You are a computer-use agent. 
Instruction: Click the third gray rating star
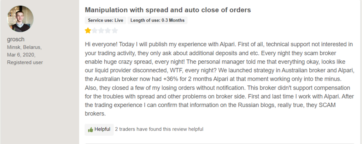point(101,31)
